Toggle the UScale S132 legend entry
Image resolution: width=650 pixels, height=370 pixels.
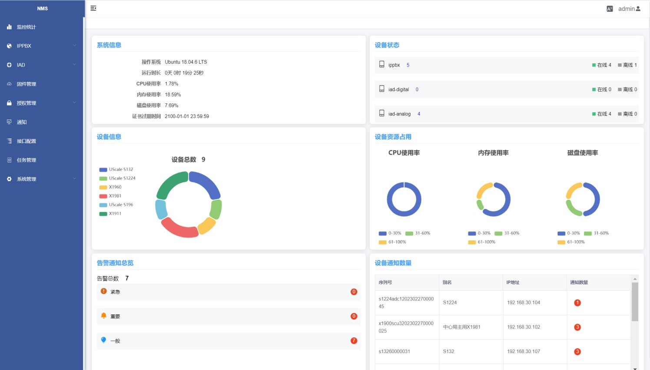click(116, 169)
